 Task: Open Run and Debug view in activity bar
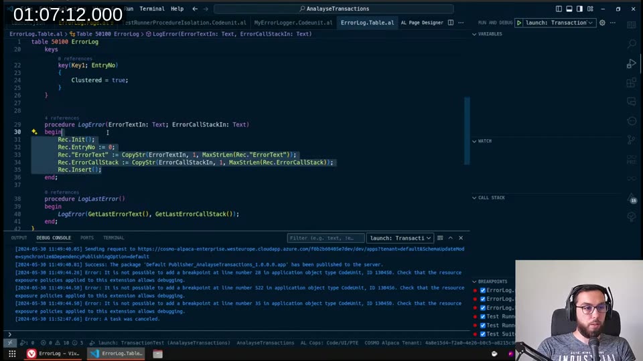632,64
